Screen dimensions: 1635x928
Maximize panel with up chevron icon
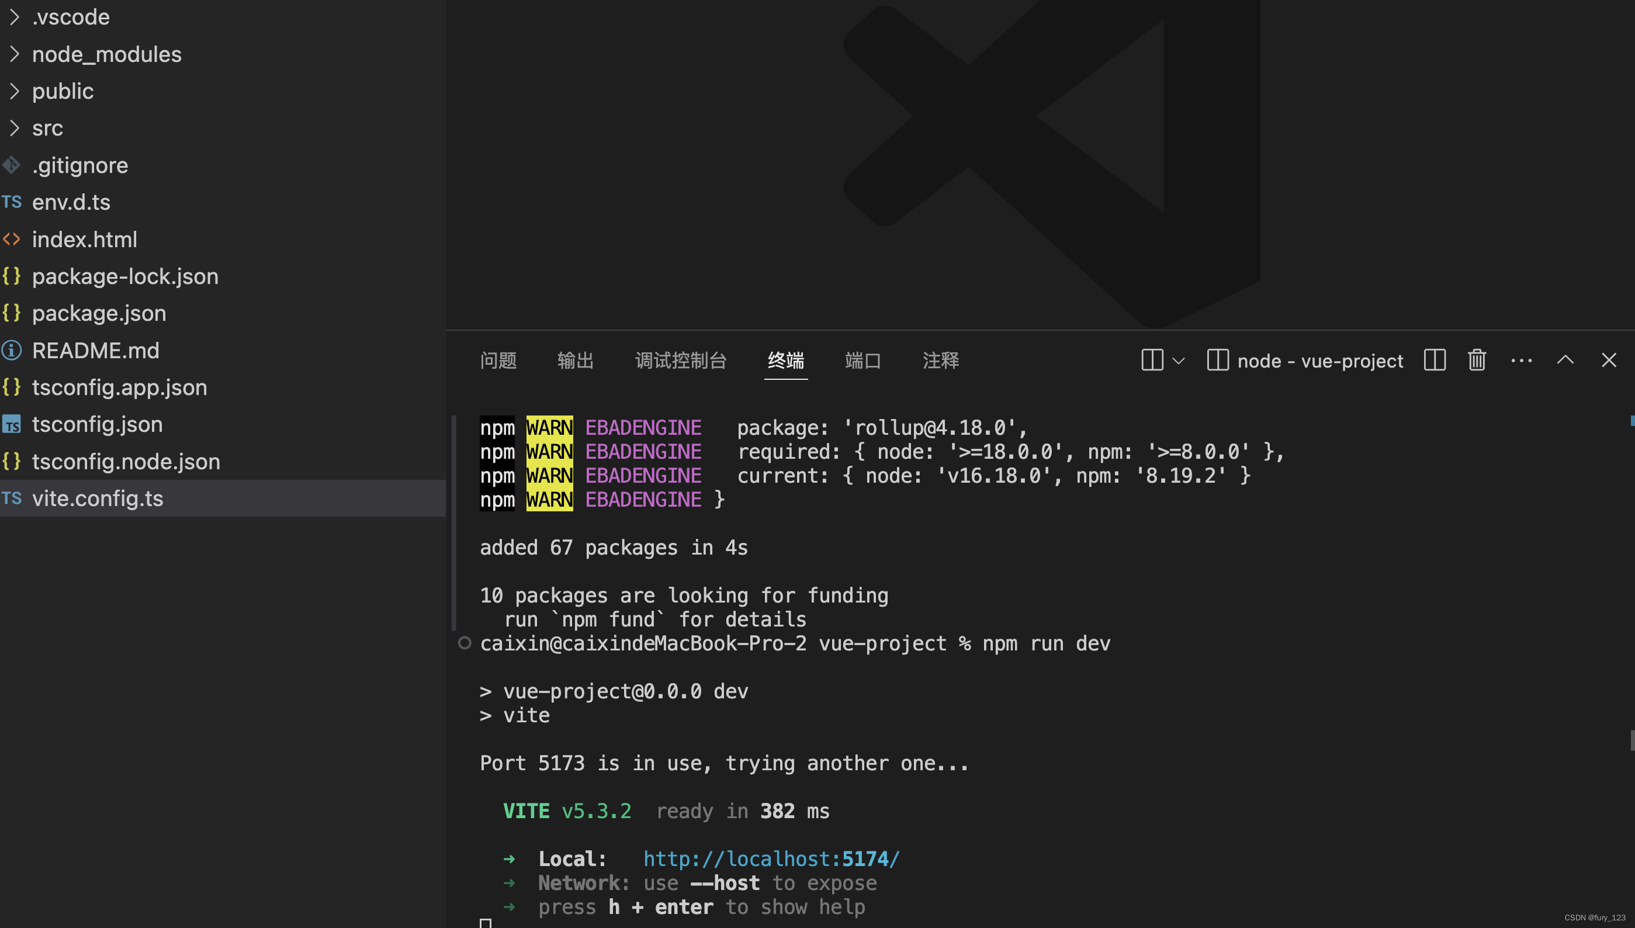[1565, 360]
